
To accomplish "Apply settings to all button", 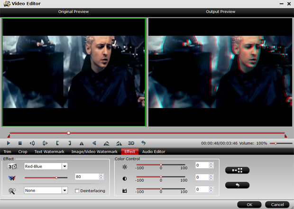I will click(x=237, y=171).
